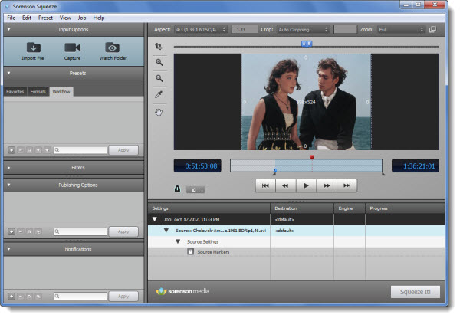
Task: Toggle the A/B comparison marker above the preview
Action: pyautogui.click(x=306, y=44)
